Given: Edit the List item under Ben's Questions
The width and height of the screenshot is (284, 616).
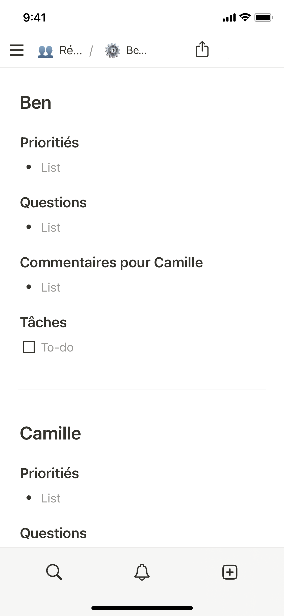Looking at the screenshot, I should click(x=51, y=227).
